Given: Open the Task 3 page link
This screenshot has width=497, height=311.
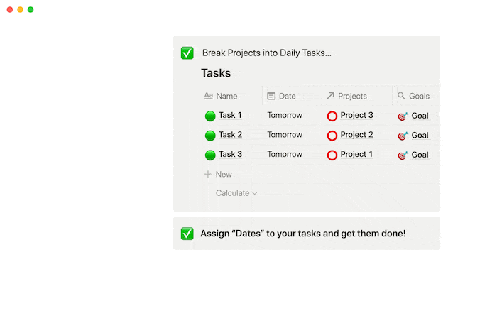Looking at the screenshot, I should (x=230, y=154).
